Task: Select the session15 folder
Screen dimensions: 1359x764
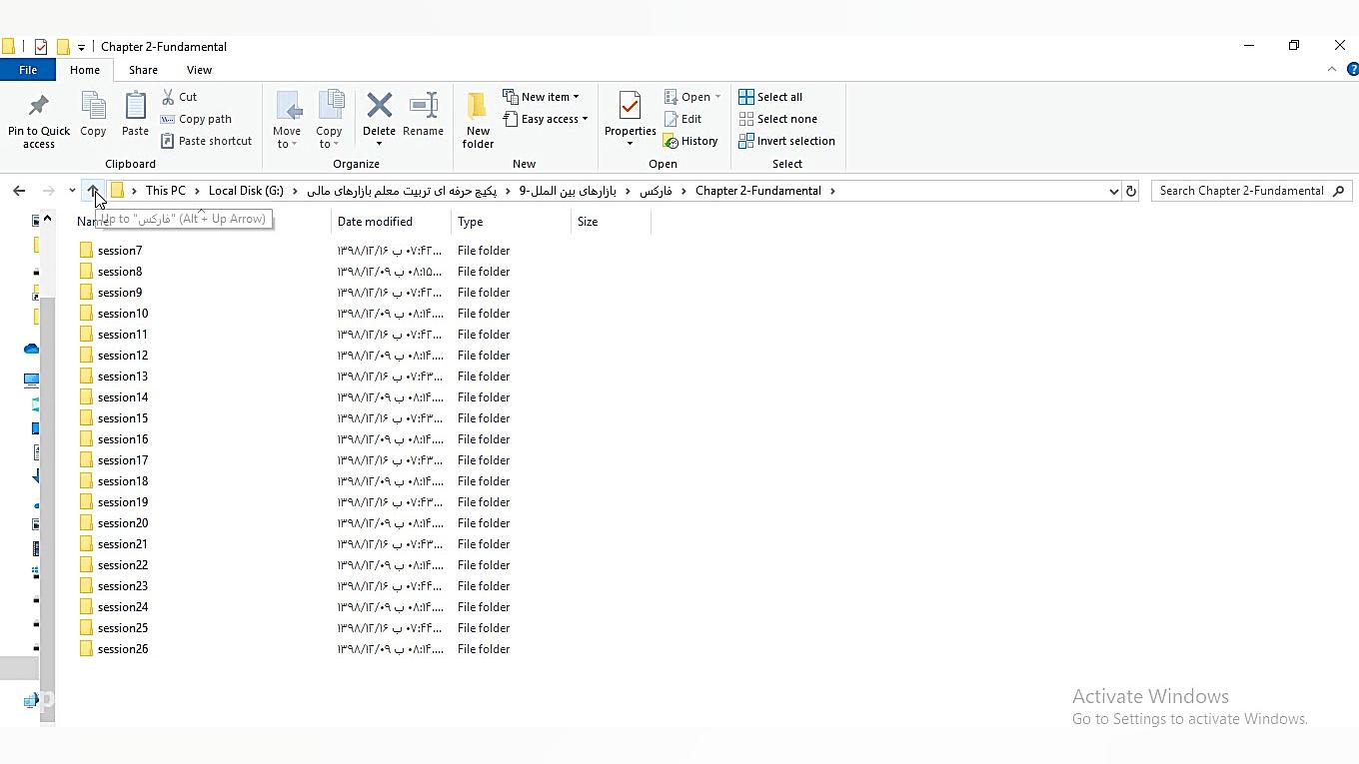Action: (123, 418)
